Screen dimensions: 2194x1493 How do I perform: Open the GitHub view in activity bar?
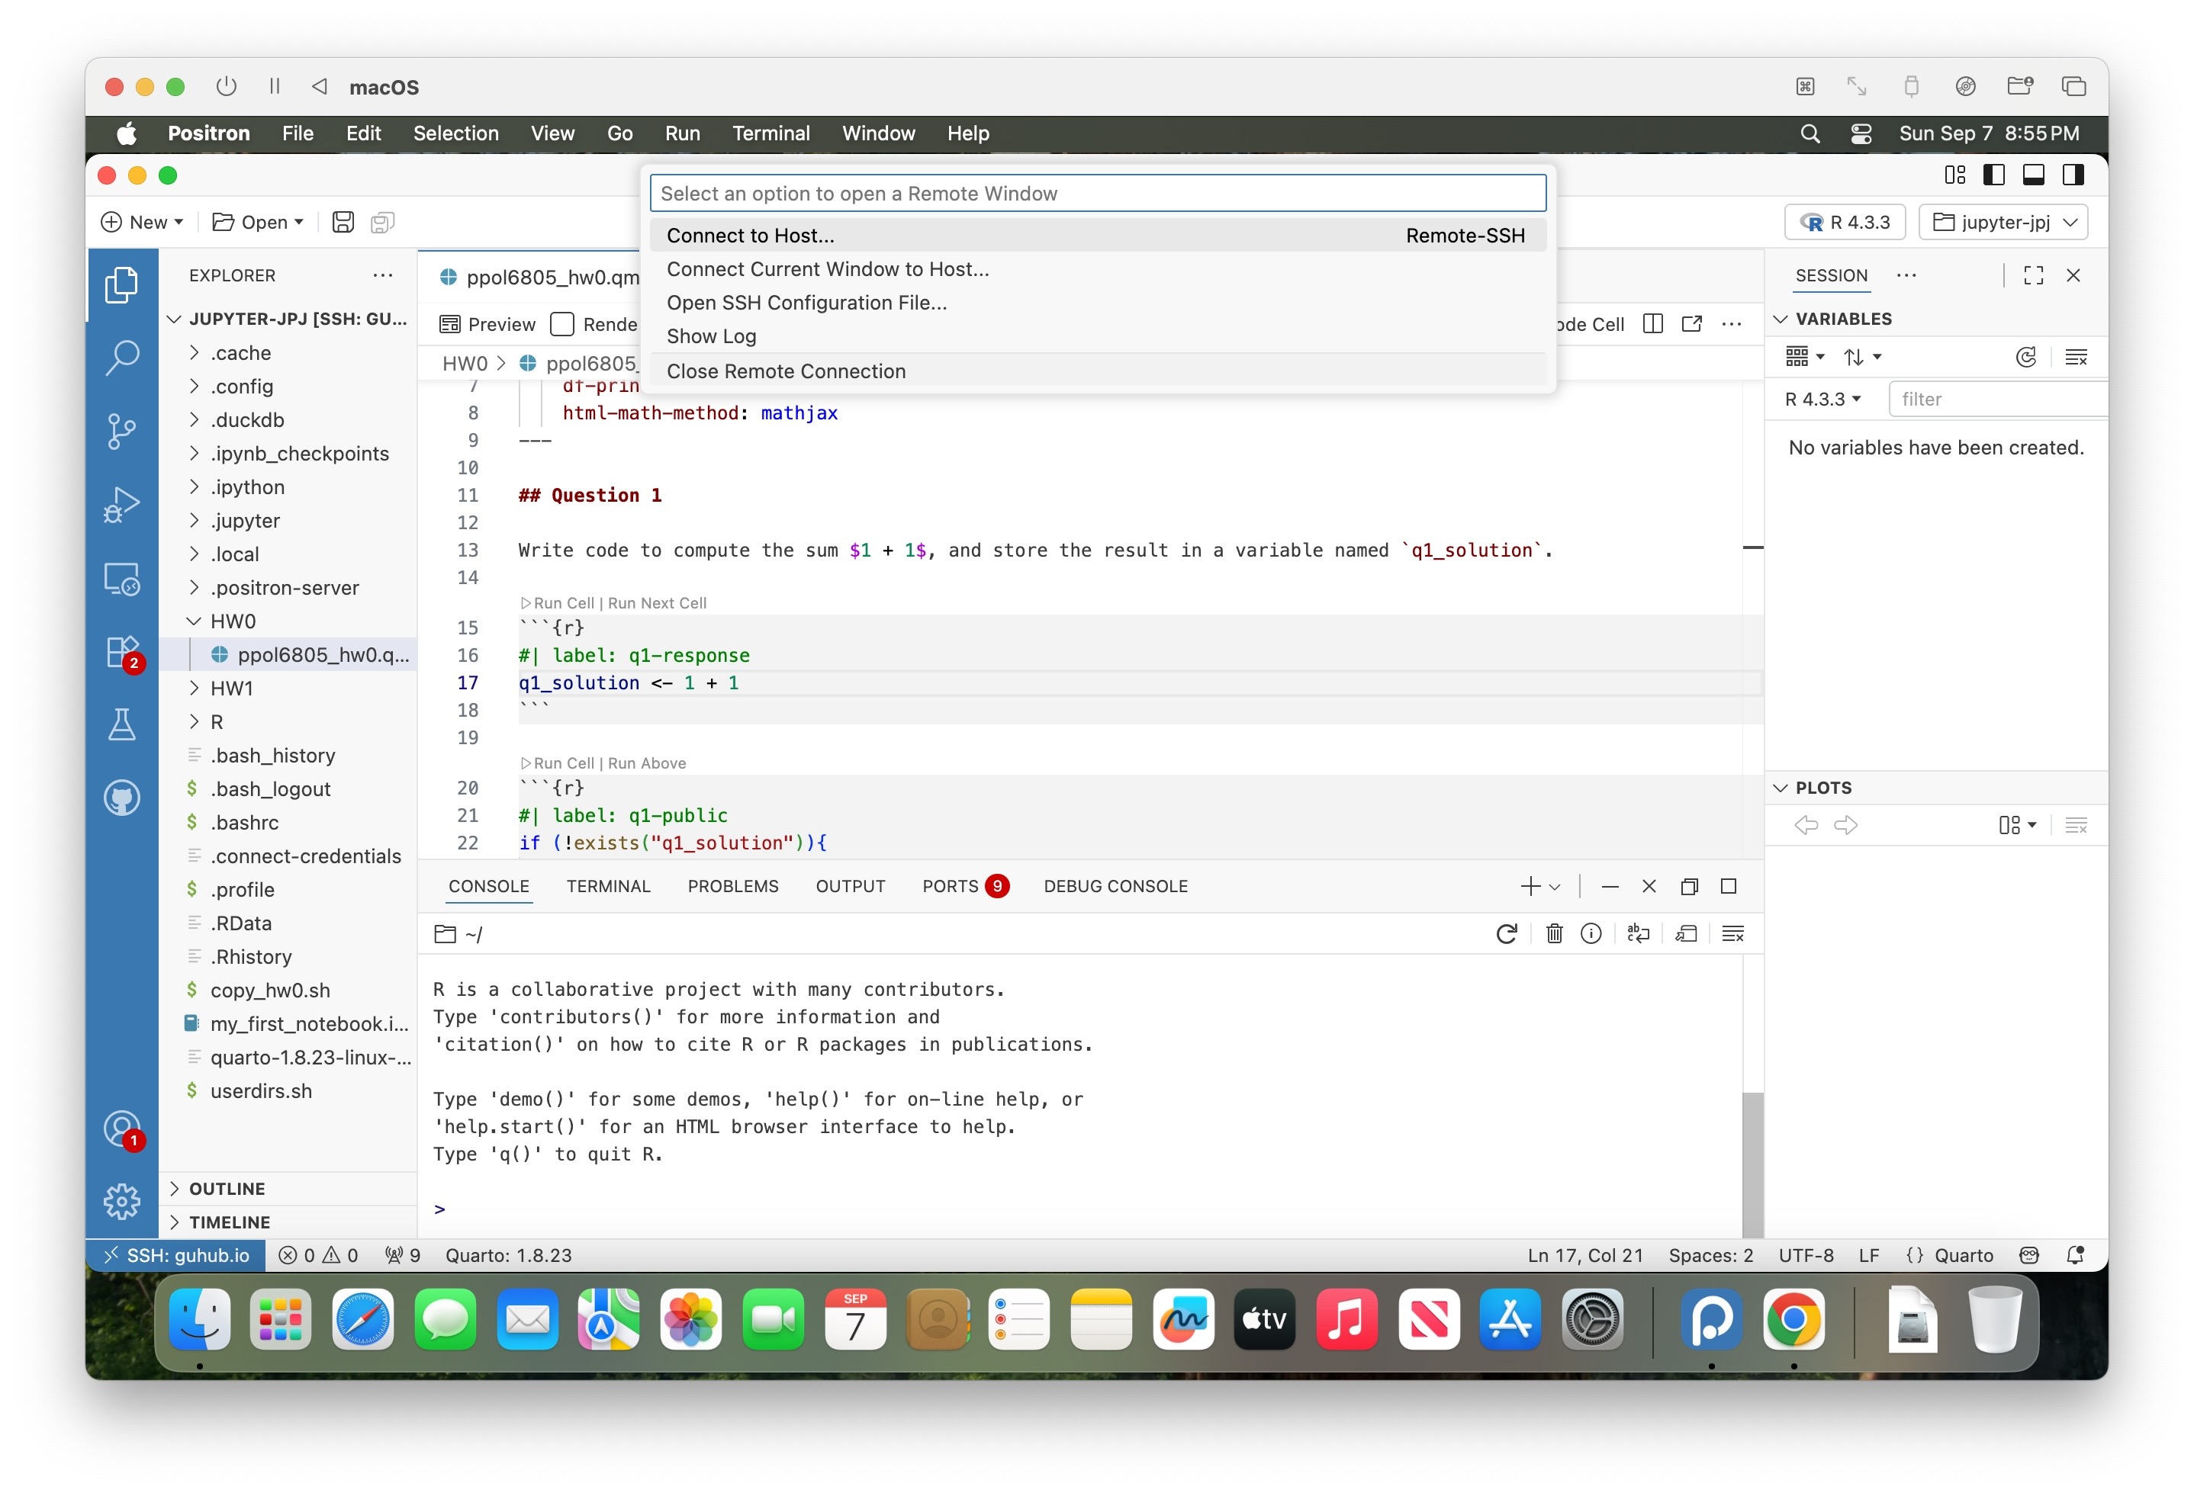coord(121,798)
